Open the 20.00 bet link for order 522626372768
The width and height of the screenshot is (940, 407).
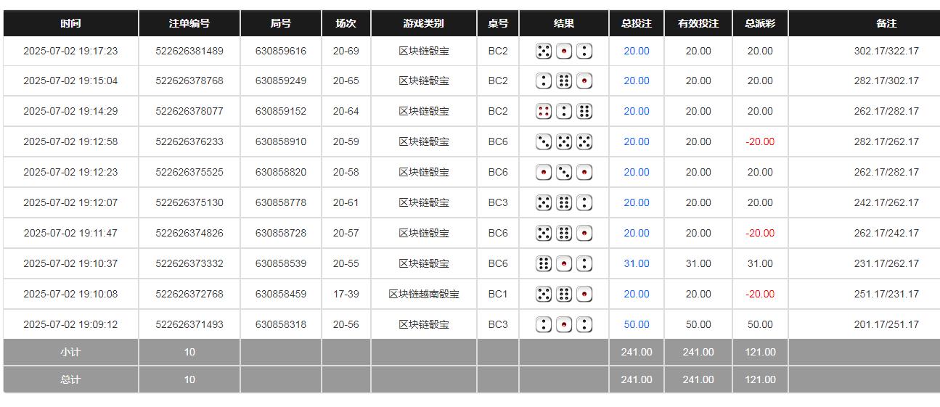636,294
